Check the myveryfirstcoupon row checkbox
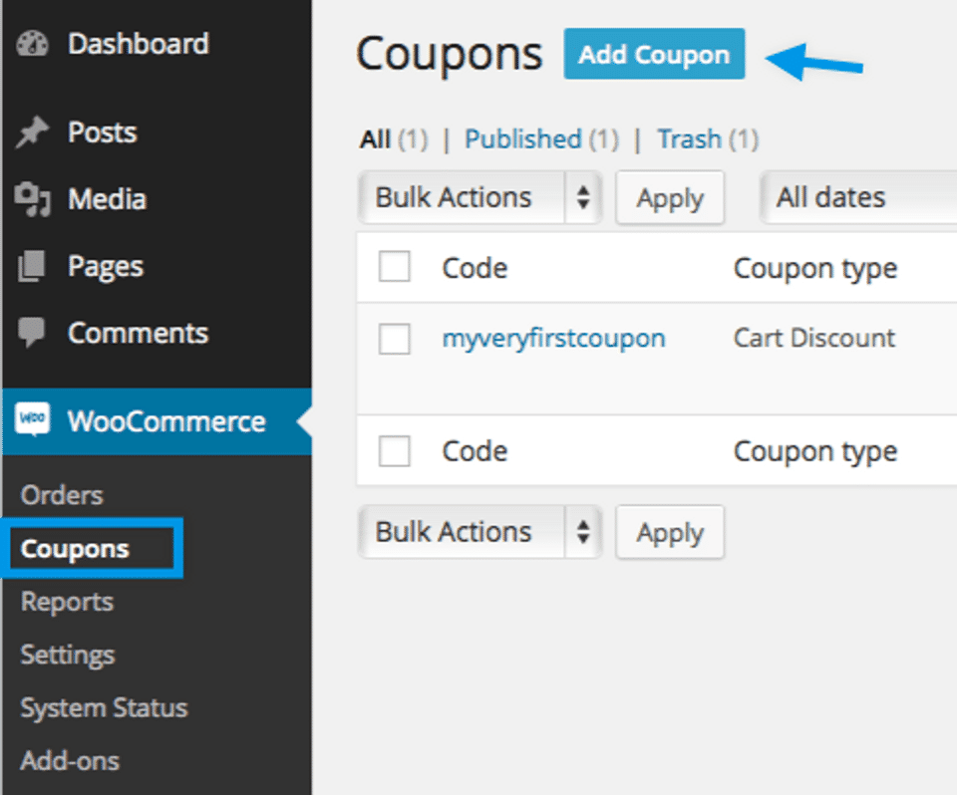The width and height of the screenshot is (957, 795). [x=395, y=339]
